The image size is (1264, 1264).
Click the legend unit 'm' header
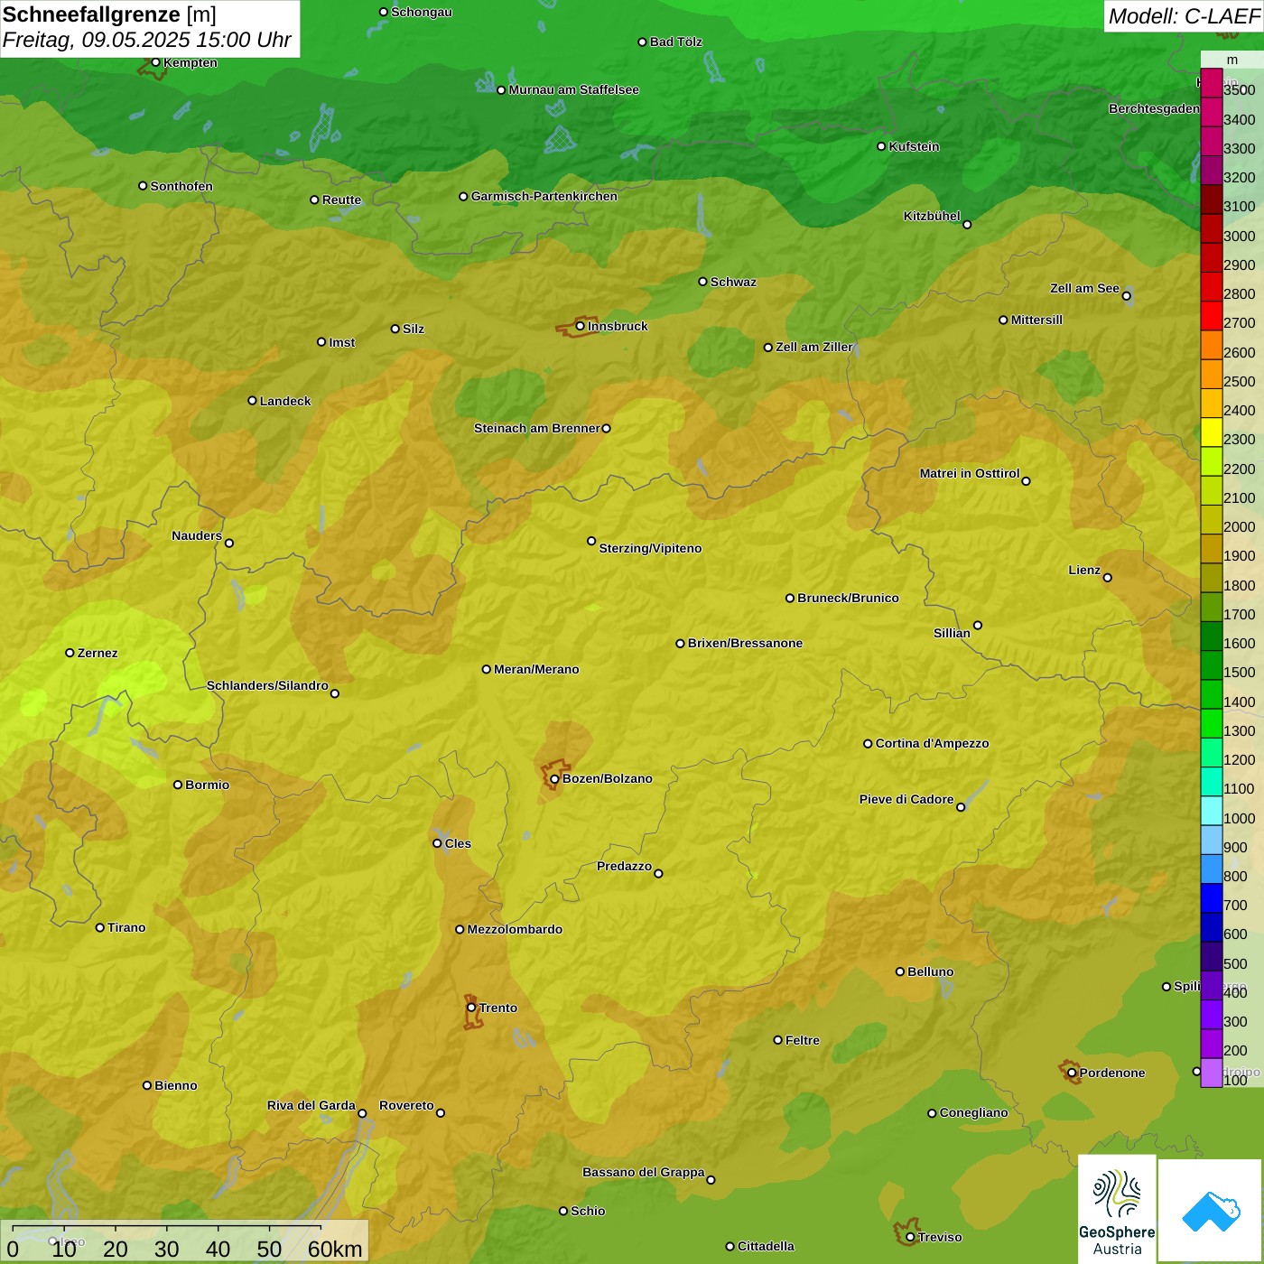click(x=1231, y=60)
